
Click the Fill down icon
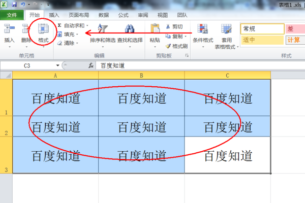(59, 35)
